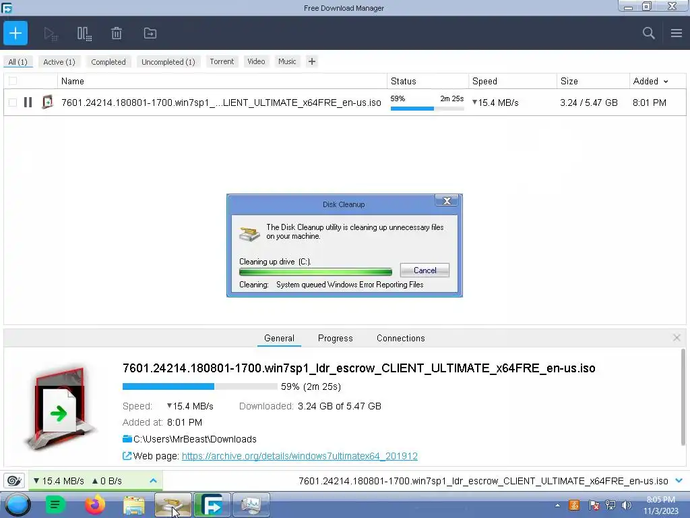Expand the speed panel chevron in status bar
690x518 pixels.
click(x=153, y=480)
